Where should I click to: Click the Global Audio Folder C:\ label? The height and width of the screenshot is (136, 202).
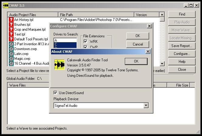pyautogui.click(x=24, y=79)
